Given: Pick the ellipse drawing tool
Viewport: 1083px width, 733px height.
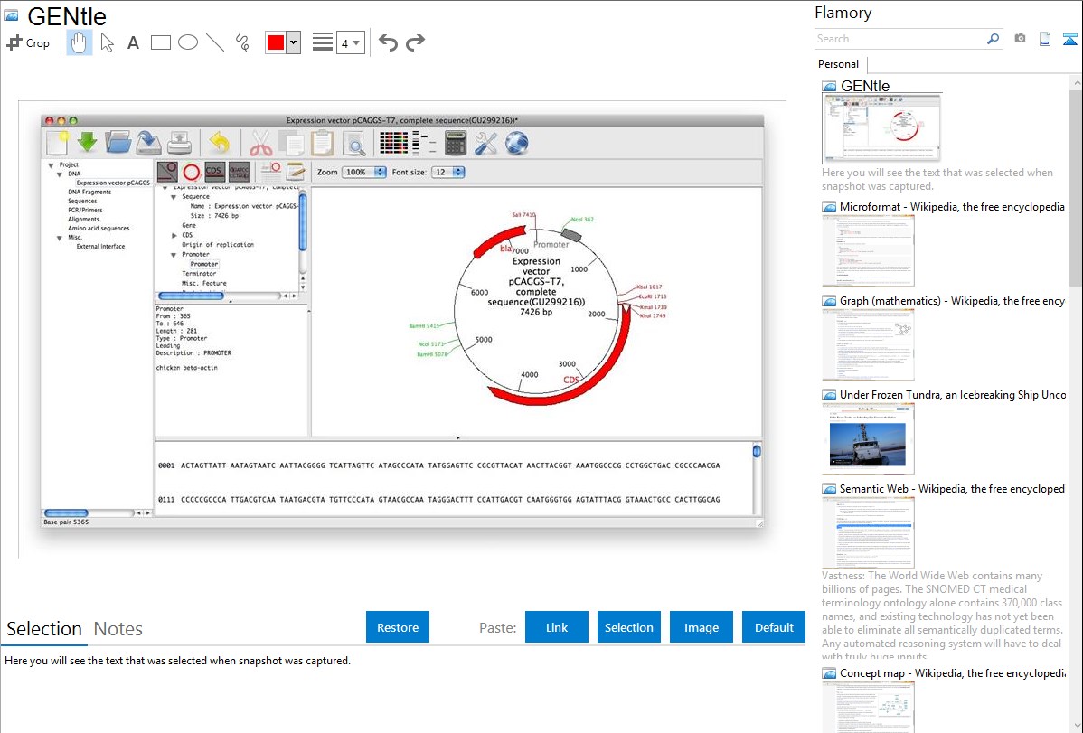Looking at the screenshot, I should click(x=188, y=42).
